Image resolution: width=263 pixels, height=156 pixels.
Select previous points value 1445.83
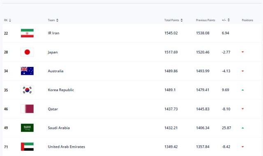203,109
